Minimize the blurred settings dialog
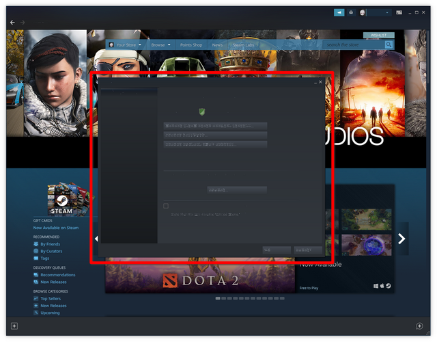 coord(315,82)
